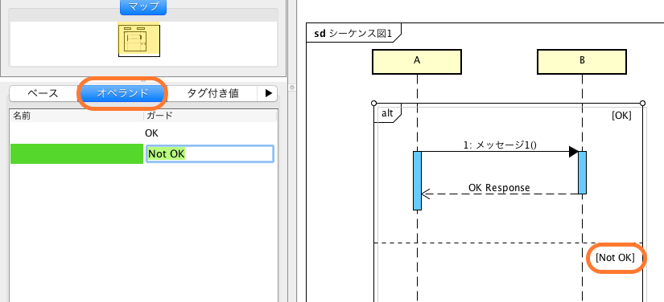Click the diagram map thumbnail
Image resolution: width=664 pixels, height=302 pixels.
pos(139,40)
